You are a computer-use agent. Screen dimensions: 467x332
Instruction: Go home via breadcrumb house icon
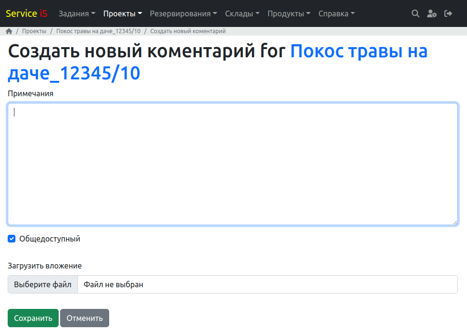point(9,31)
